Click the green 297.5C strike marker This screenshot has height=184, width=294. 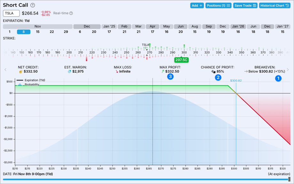(181, 60)
